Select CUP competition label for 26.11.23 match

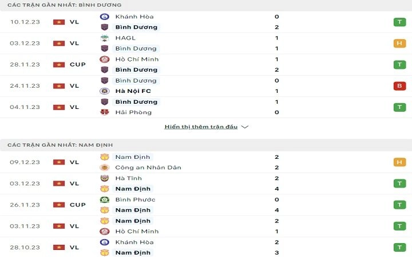pyautogui.click(x=78, y=205)
